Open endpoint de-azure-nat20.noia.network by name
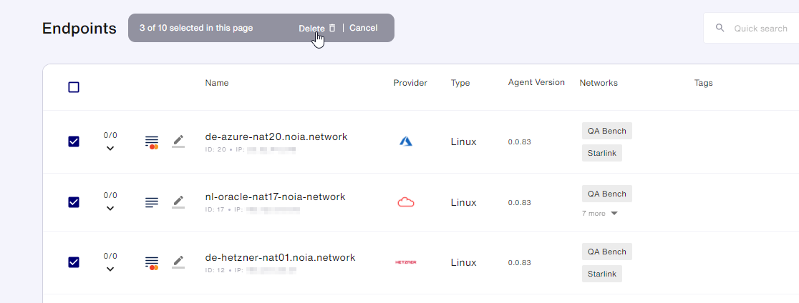Screen dimensions: 799x303 [276, 136]
